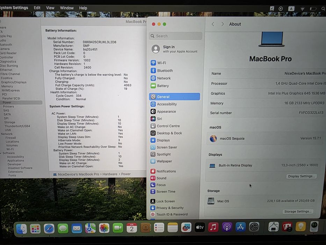The width and height of the screenshot is (326, 245).
Task: Open Launchpad from the Dock
Action: [x=35, y=229]
